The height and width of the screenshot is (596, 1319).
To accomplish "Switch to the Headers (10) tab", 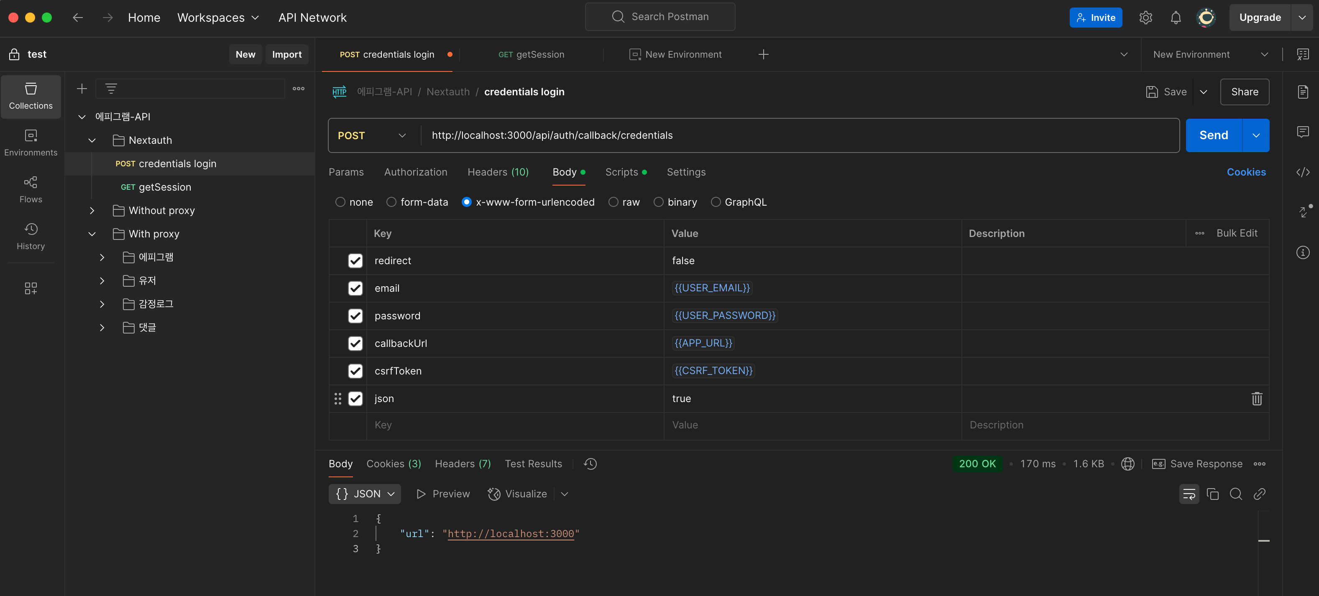I will (498, 172).
